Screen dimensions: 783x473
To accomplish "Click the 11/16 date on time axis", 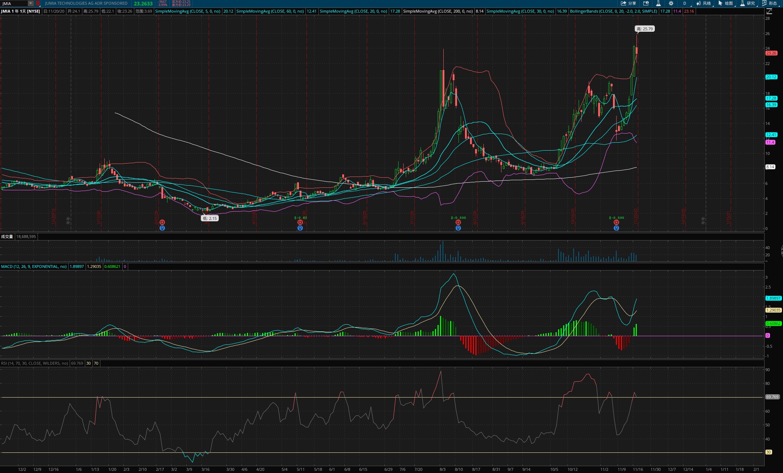I will (x=638, y=469).
